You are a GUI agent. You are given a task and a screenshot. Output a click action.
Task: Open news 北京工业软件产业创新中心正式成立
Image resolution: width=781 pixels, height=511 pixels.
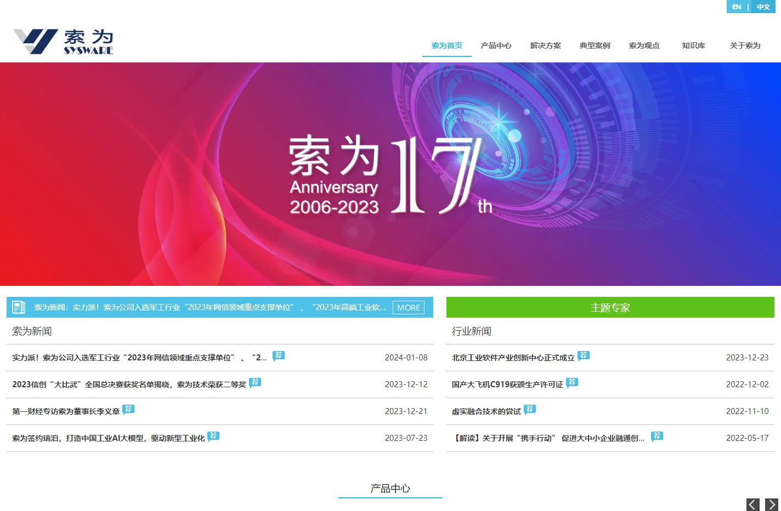(513, 358)
